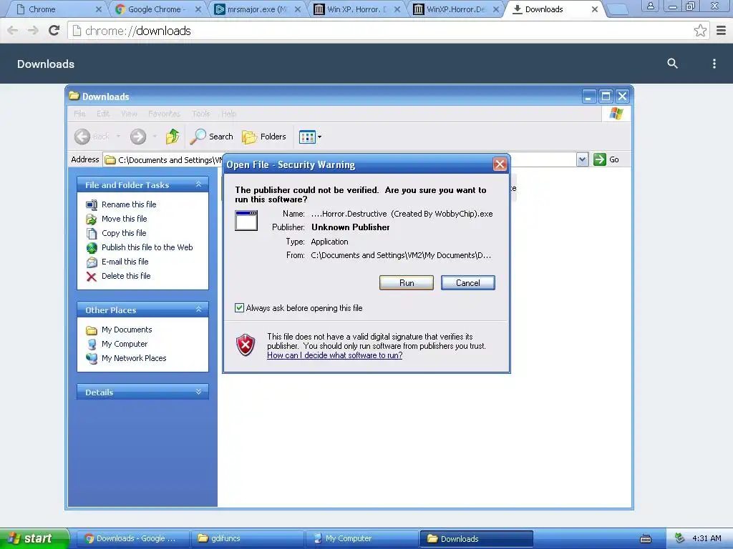Click Rename this file task
733x549 pixels.
point(129,204)
